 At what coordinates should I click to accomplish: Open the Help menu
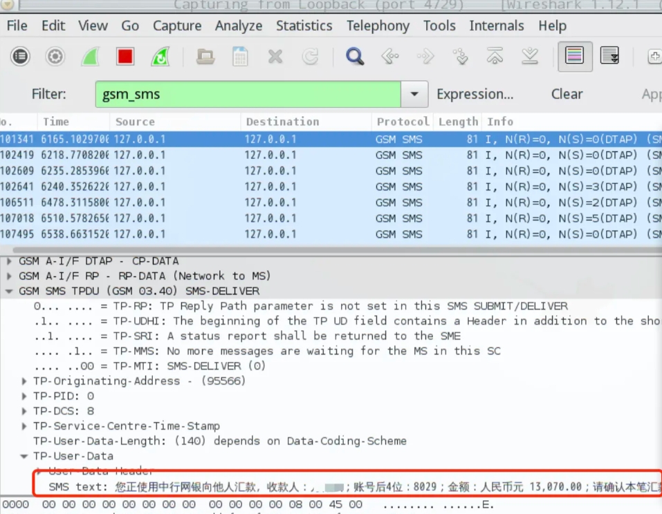pos(552,26)
